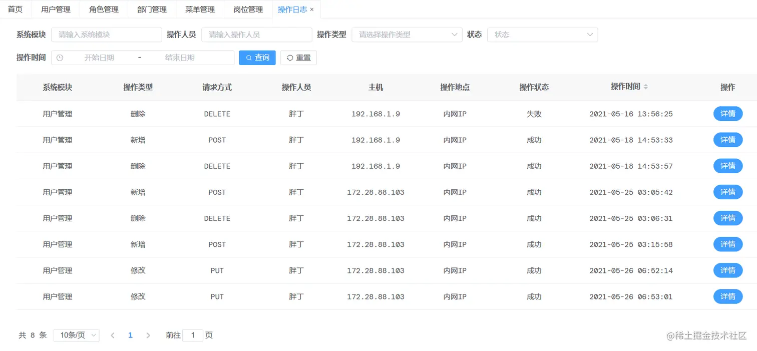Switch to 部门管理 tab
Image resolution: width=757 pixels, height=351 pixels.
tap(152, 10)
